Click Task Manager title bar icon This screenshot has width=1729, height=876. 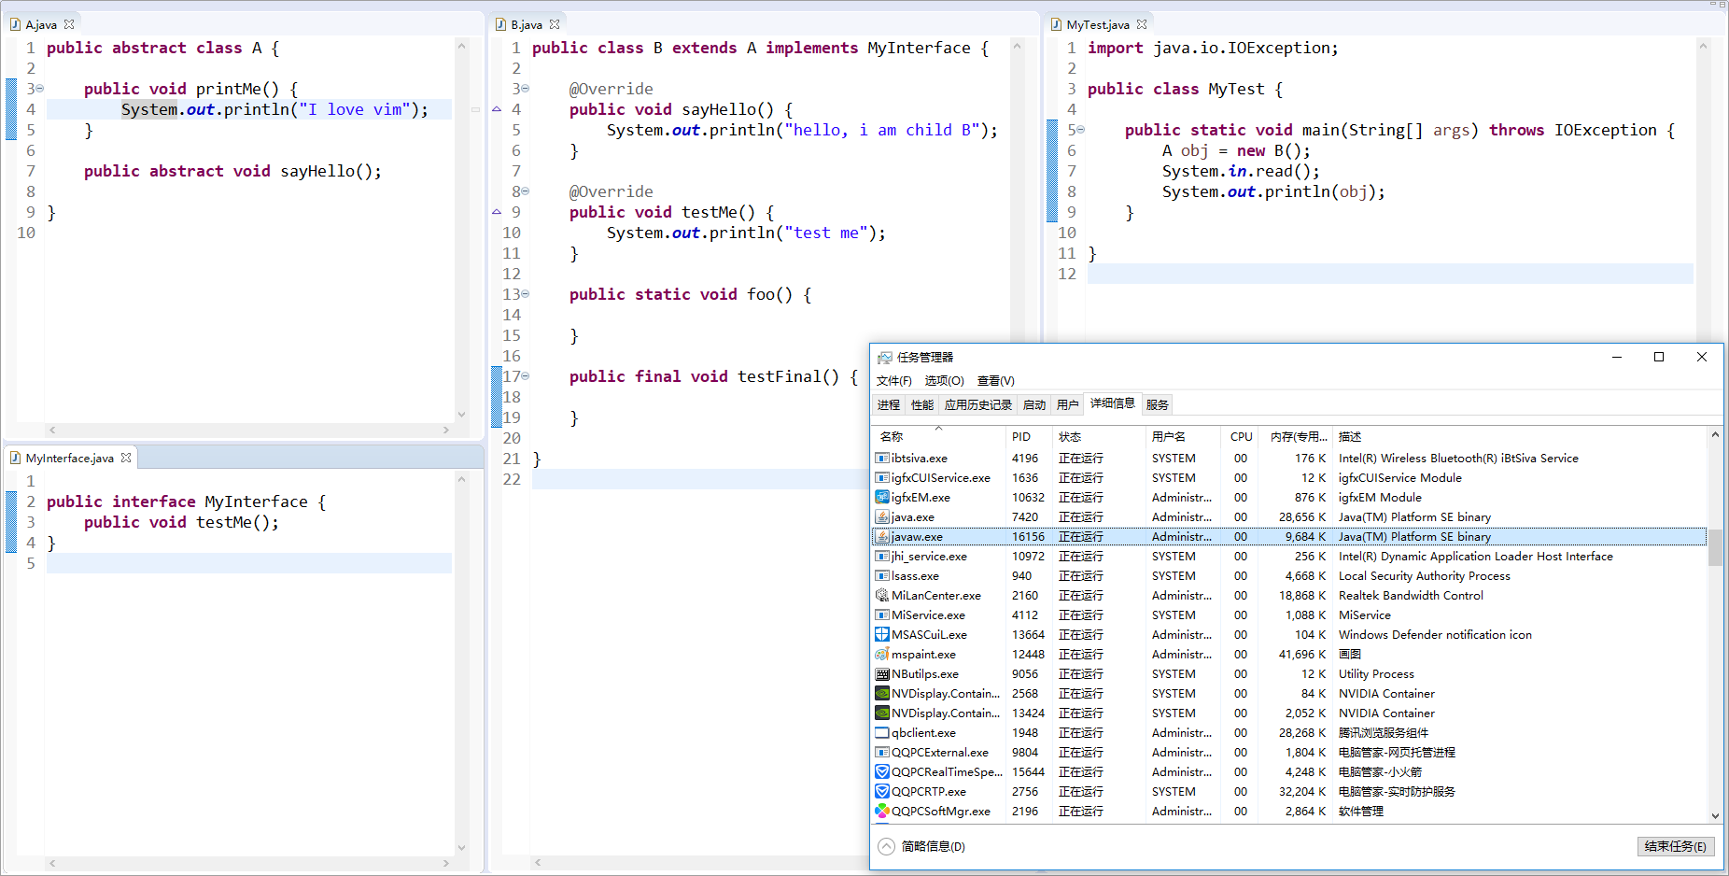click(x=884, y=358)
